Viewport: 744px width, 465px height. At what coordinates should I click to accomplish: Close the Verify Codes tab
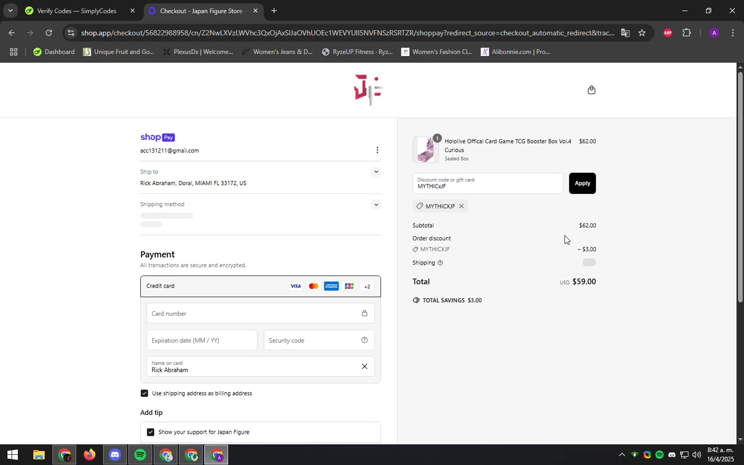click(x=132, y=11)
